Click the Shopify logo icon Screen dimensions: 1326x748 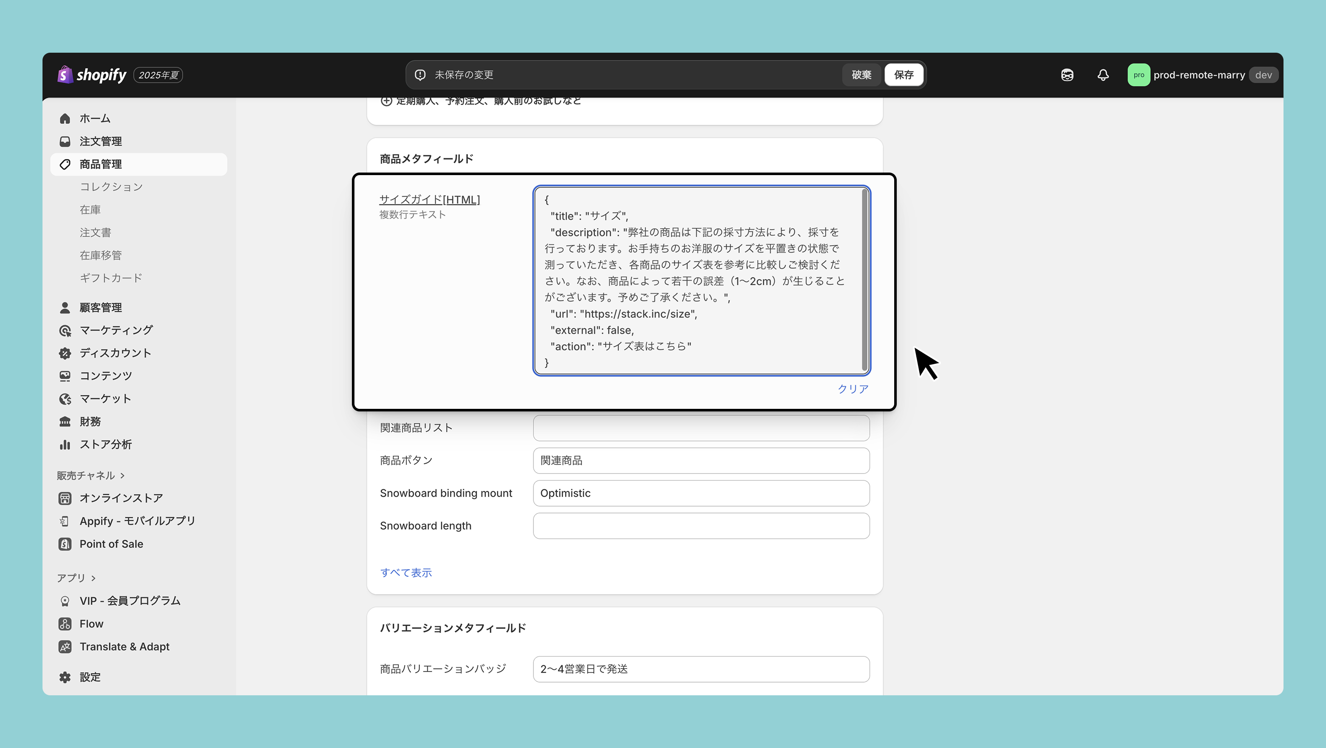[65, 75]
